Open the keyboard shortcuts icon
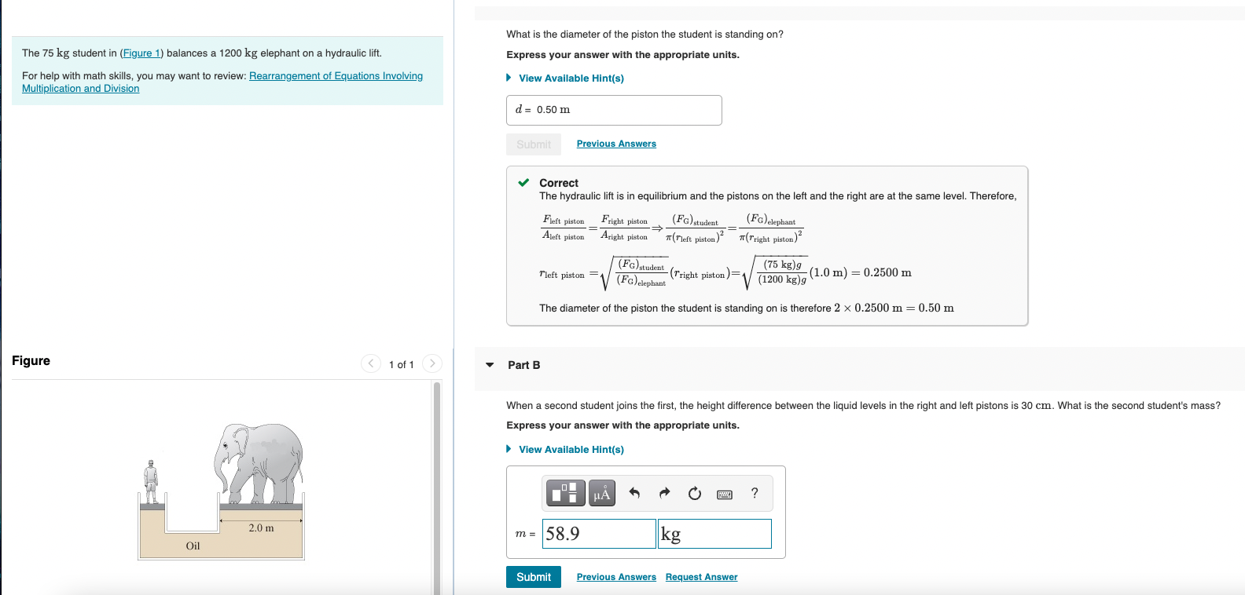 coord(725,494)
